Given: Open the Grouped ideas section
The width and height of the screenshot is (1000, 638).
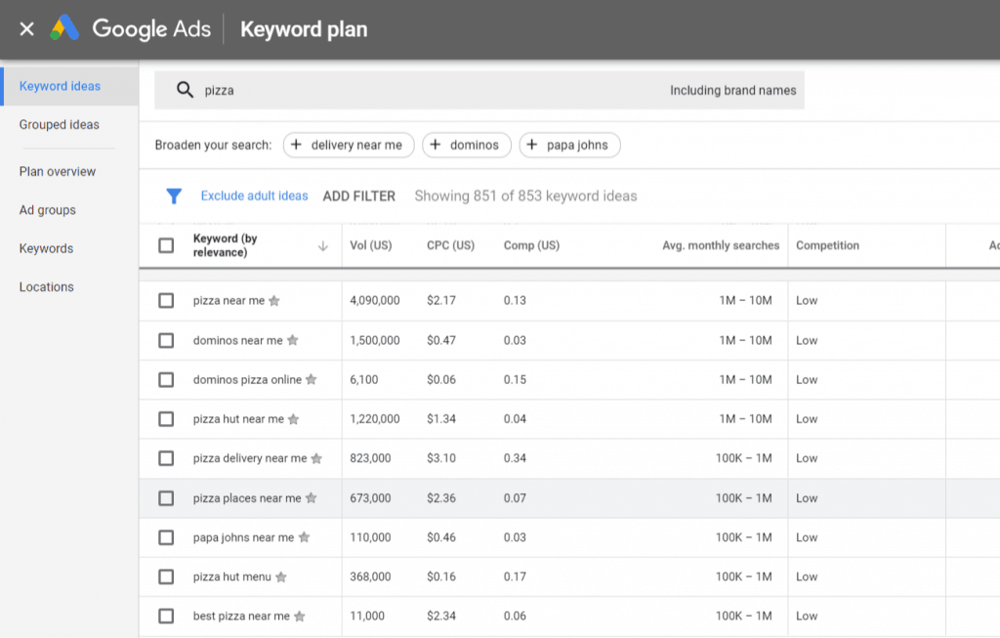Looking at the screenshot, I should click(x=60, y=124).
